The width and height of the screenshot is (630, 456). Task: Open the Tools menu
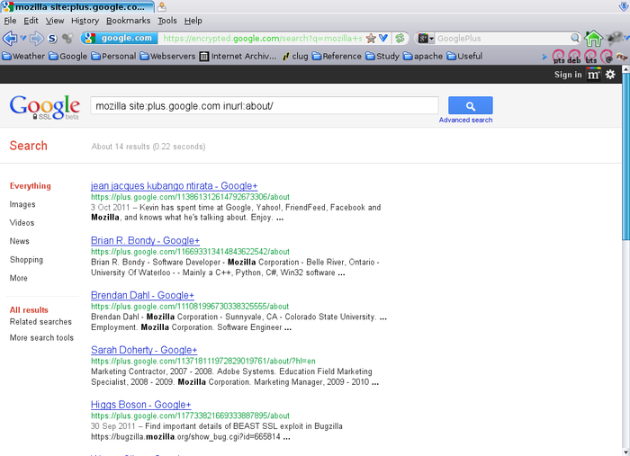tap(167, 21)
